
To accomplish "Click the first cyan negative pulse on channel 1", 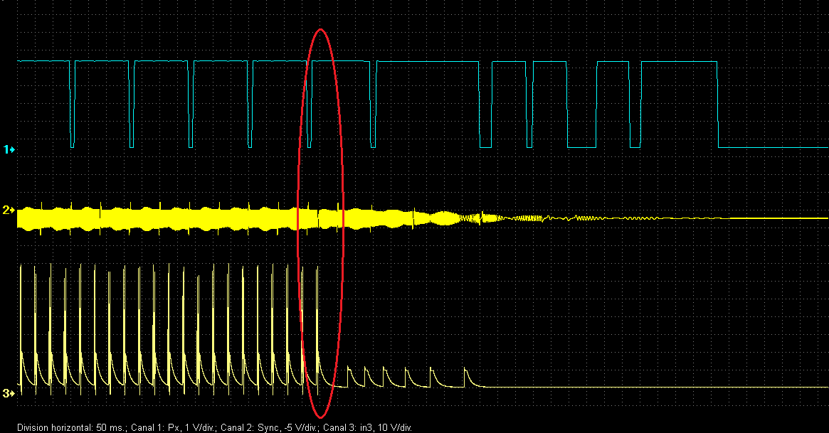I will pyautogui.click(x=73, y=107).
